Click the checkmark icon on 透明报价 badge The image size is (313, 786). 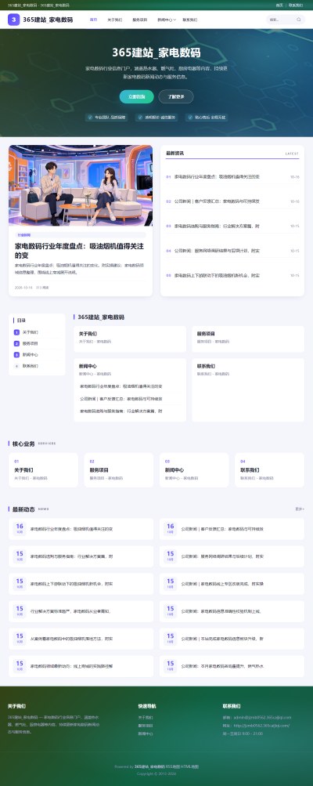click(x=140, y=118)
